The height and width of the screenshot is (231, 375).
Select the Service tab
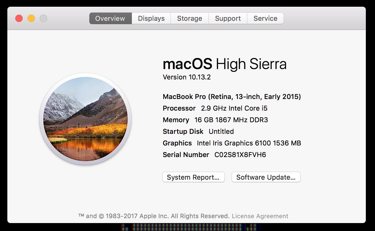tap(265, 18)
